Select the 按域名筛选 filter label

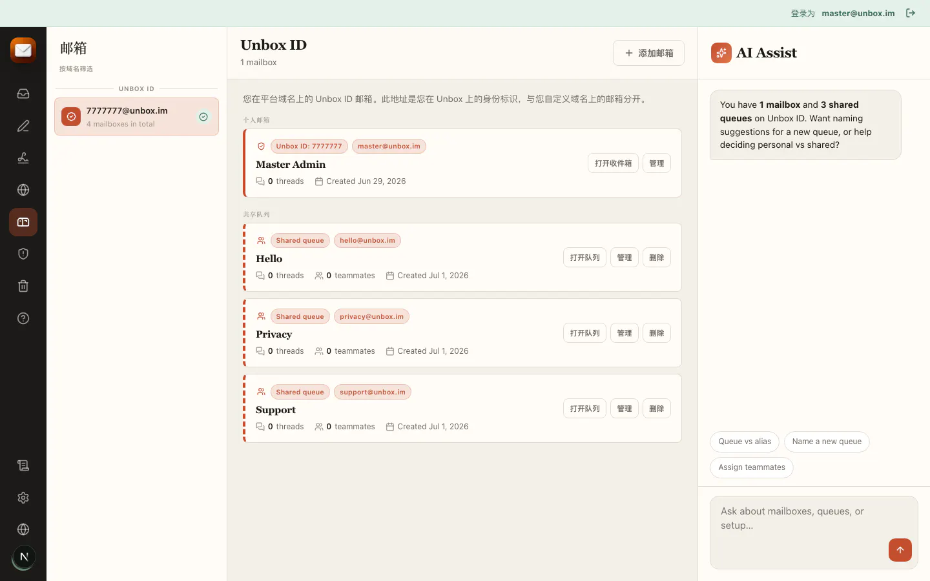click(76, 68)
